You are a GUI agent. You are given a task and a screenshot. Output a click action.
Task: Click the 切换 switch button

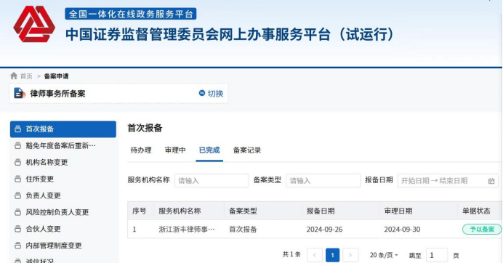[x=211, y=93]
